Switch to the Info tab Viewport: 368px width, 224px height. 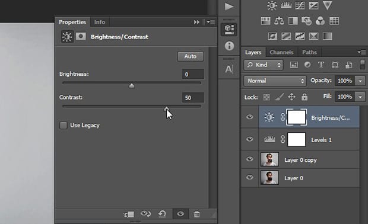(100, 22)
